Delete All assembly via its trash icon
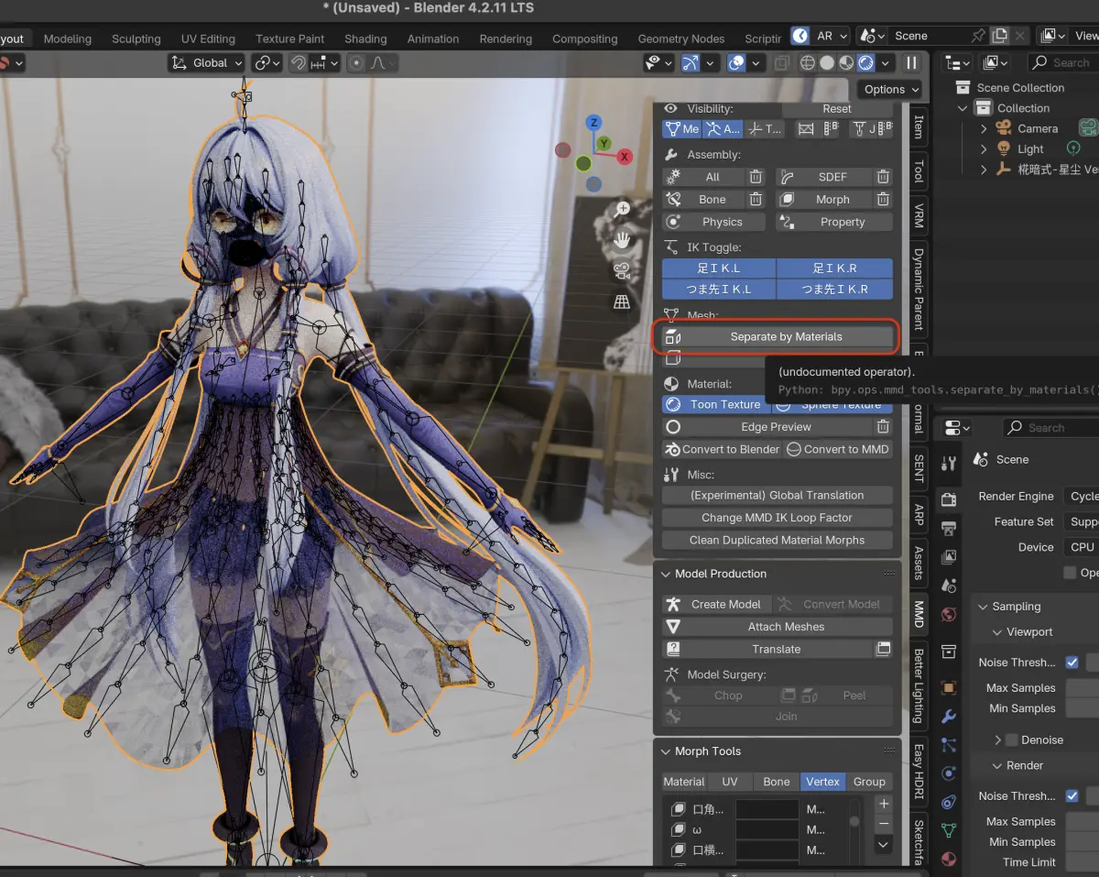The width and height of the screenshot is (1099, 877). pos(756,177)
